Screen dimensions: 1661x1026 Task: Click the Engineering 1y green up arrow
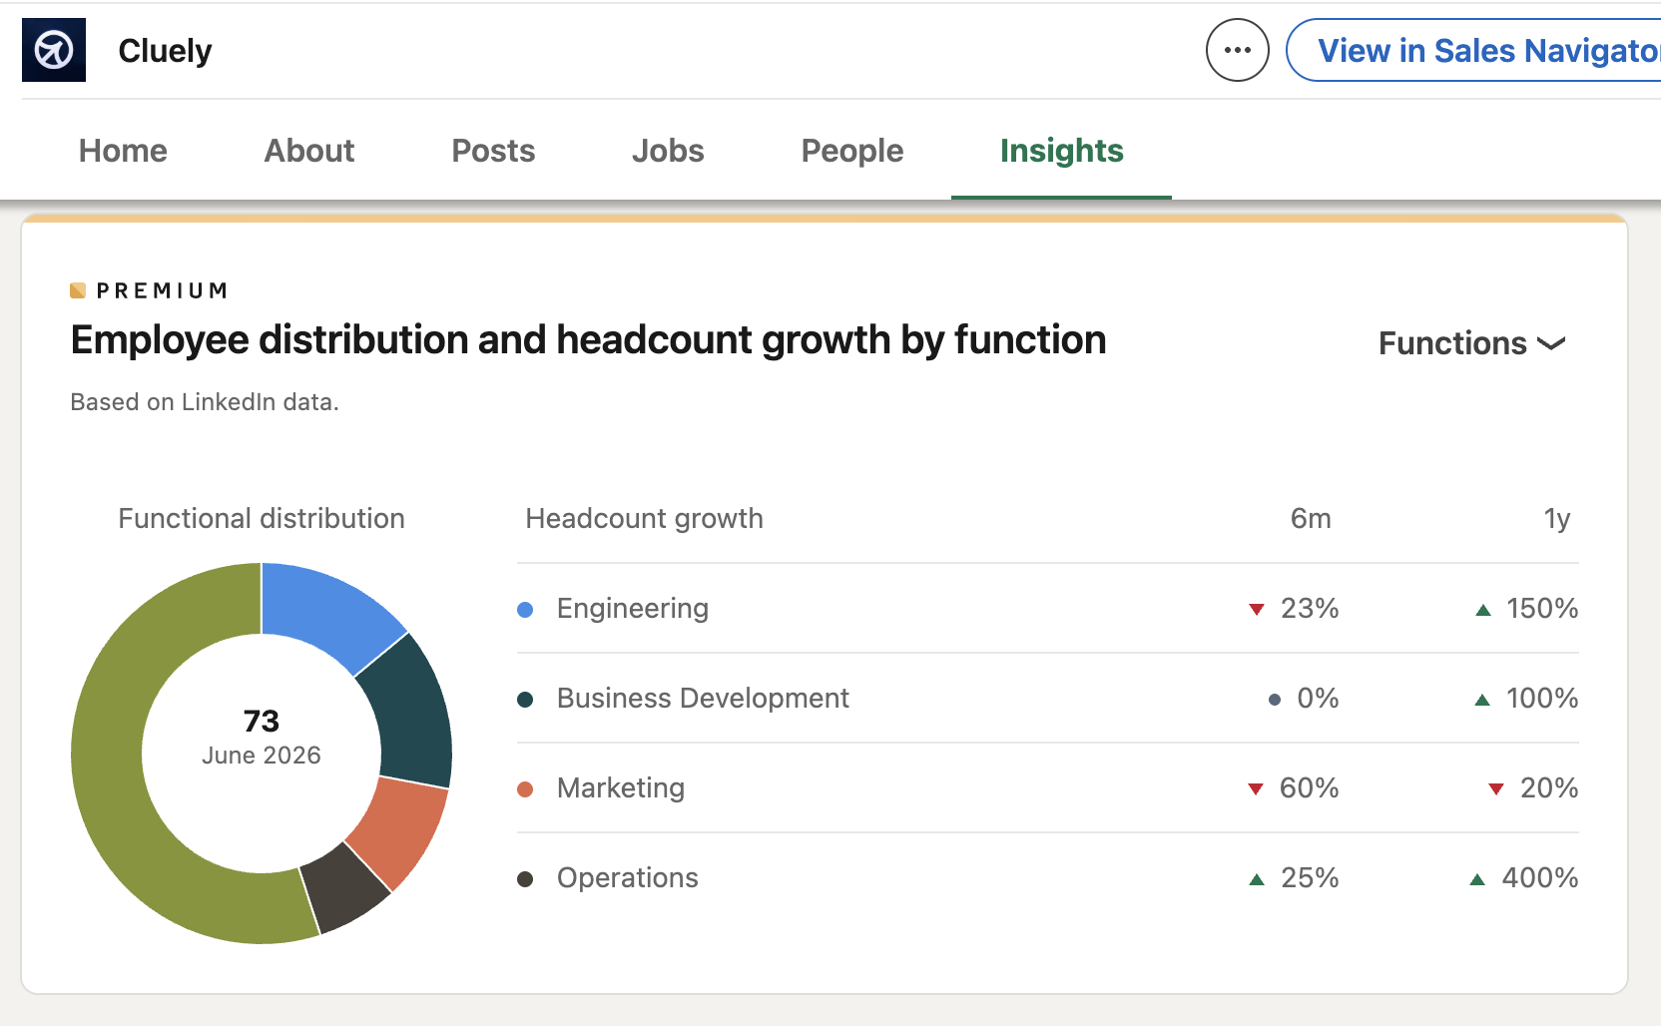pos(1483,609)
